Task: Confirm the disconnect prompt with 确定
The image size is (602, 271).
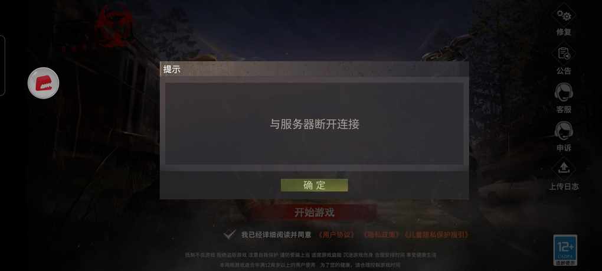Action: tap(314, 185)
